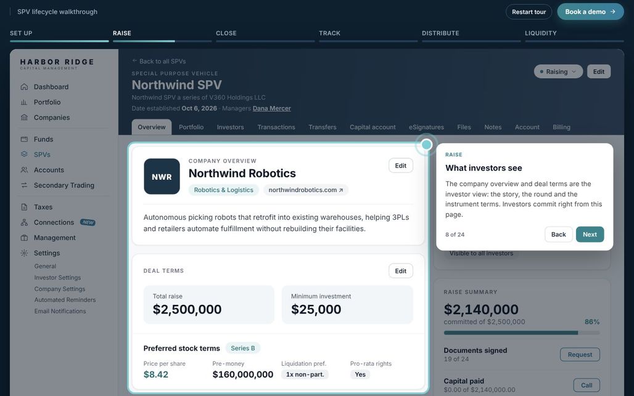This screenshot has width=634, height=396.
Task: Click the Management briefcase icon
Action: pos(24,238)
